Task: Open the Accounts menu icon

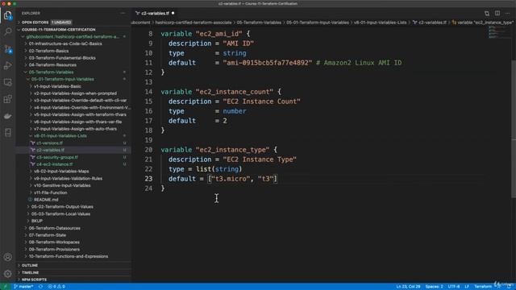Action: [7, 257]
